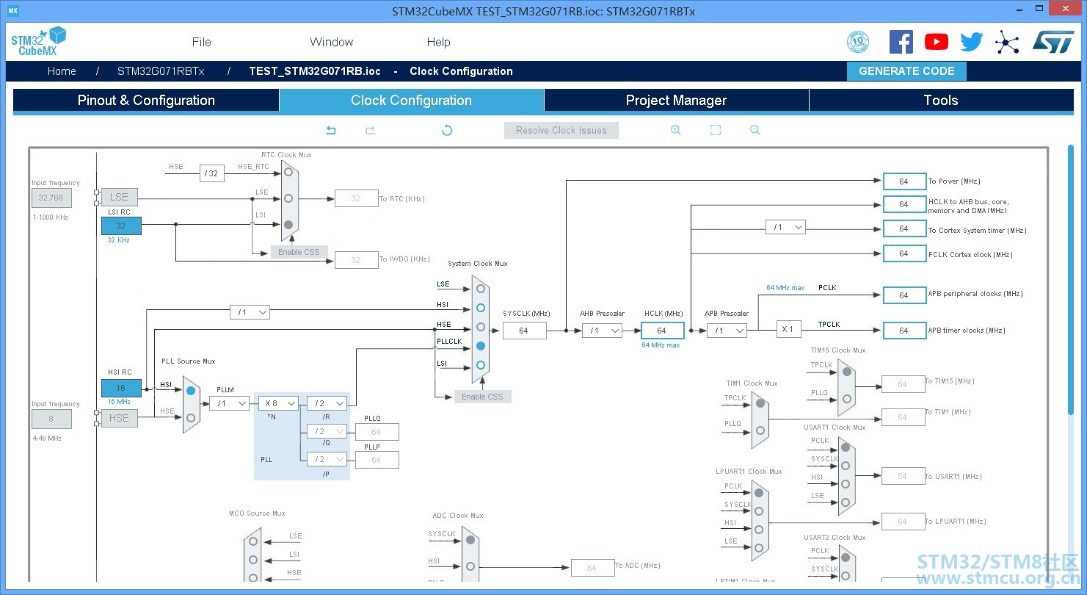Open the PLLM divider dropdown
The image size is (1087, 595).
click(x=229, y=403)
